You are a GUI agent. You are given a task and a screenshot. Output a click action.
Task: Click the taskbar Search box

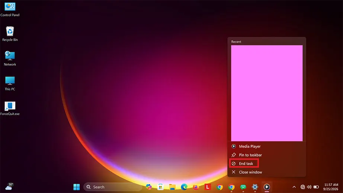click(x=112, y=187)
